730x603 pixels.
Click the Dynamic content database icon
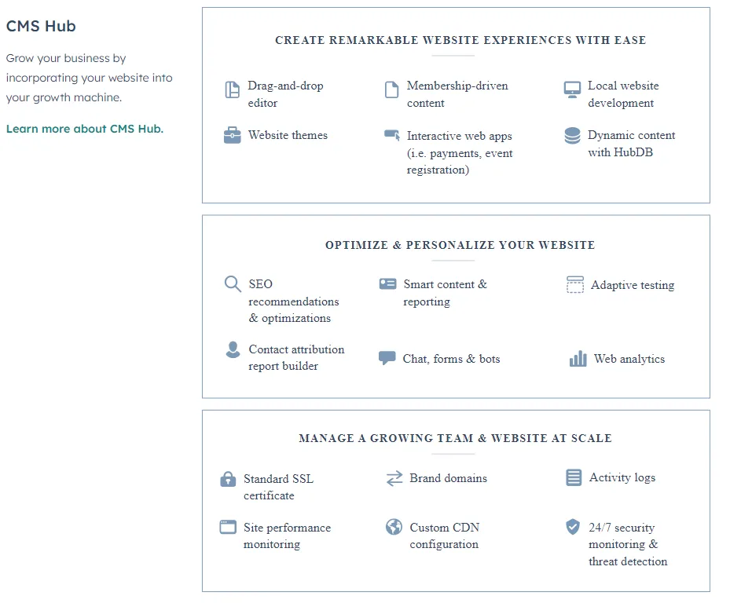tap(572, 136)
